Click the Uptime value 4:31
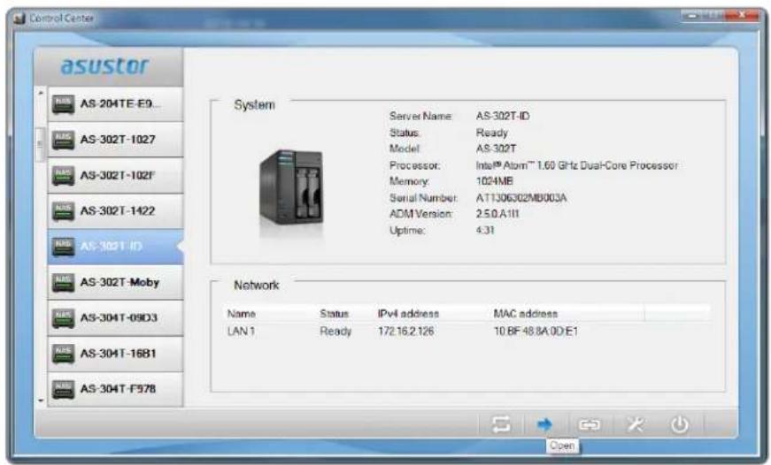Viewport: 771px width, 465px height. (x=485, y=231)
